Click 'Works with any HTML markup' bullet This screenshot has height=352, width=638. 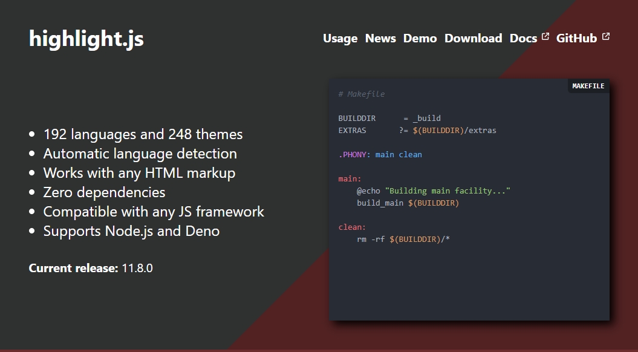point(139,173)
